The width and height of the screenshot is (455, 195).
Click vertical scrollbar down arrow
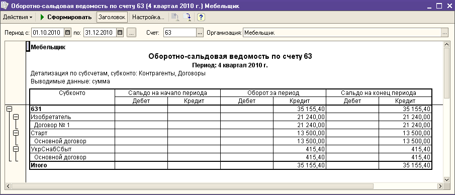(x=446, y=179)
